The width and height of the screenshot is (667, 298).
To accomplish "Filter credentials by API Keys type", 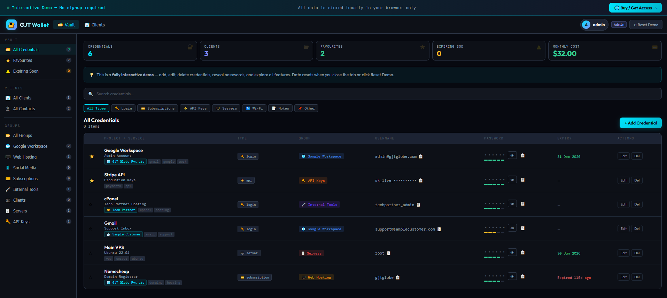I will [x=195, y=108].
